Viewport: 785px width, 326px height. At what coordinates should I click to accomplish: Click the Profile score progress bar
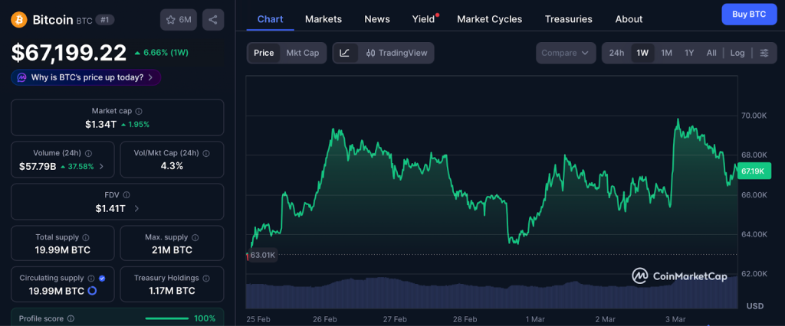coord(166,318)
